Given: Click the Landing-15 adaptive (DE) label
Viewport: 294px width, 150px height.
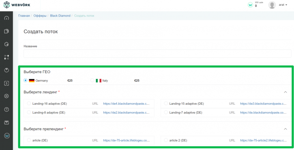Looking at the screenshot, I should [x=187, y=104].
